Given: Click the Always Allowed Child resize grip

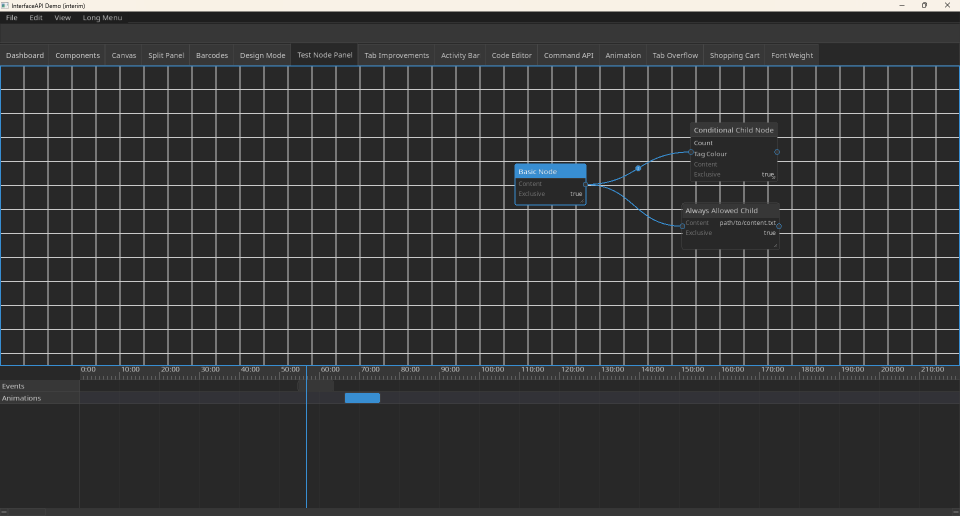Looking at the screenshot, I should pos(775,245).
